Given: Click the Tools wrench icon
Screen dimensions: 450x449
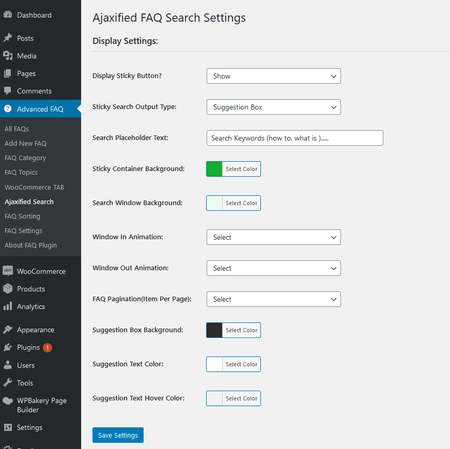Looking at the screenshot, I should click(8, 383).
